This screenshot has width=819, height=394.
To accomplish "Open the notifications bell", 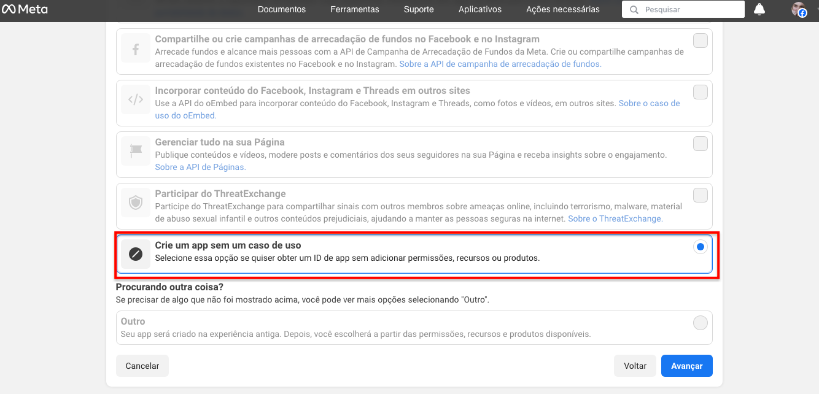I will point(759,9).
